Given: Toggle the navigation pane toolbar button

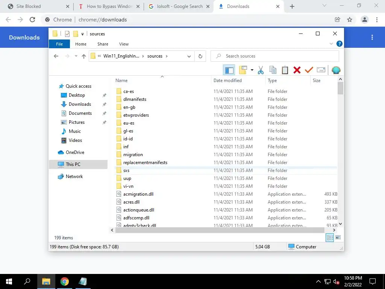Looking at the screenshot, I should pos(229,70).
